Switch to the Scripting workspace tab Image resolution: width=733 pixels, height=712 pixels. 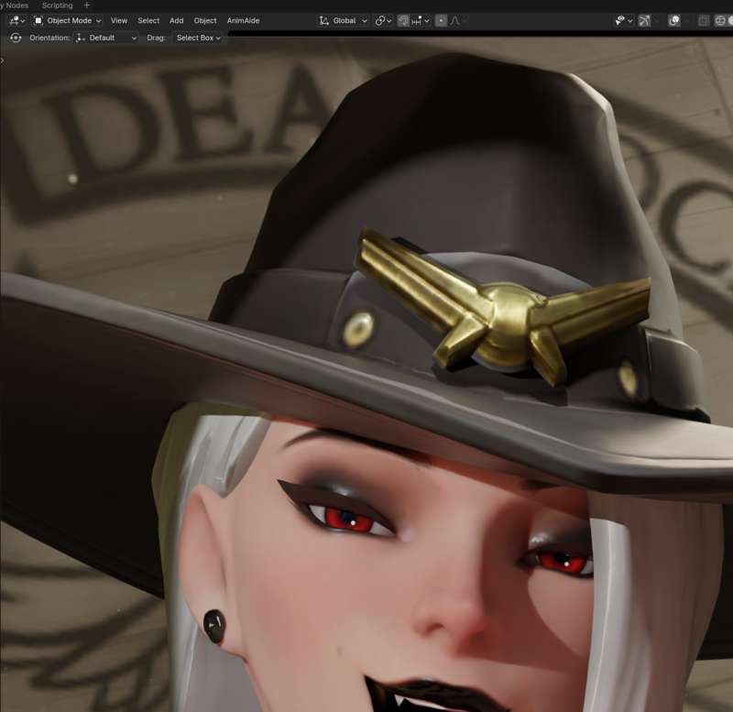(57, 5)
